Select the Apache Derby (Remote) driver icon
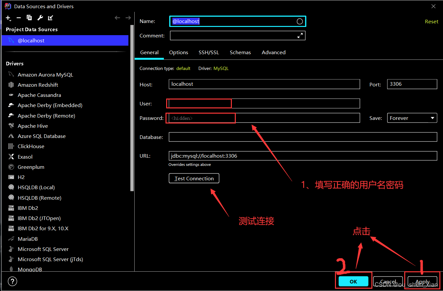Image resolution: width=443 pixels, height=291 pixels. tap(11, 116)
